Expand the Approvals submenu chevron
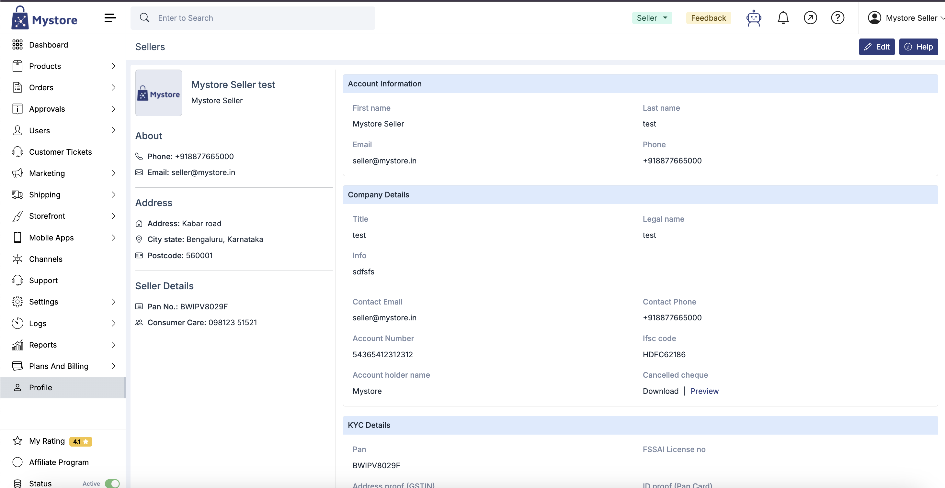 click(113, 109)
